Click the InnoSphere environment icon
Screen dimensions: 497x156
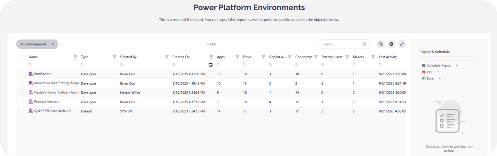pyautogui.click(x=31, y=74)
